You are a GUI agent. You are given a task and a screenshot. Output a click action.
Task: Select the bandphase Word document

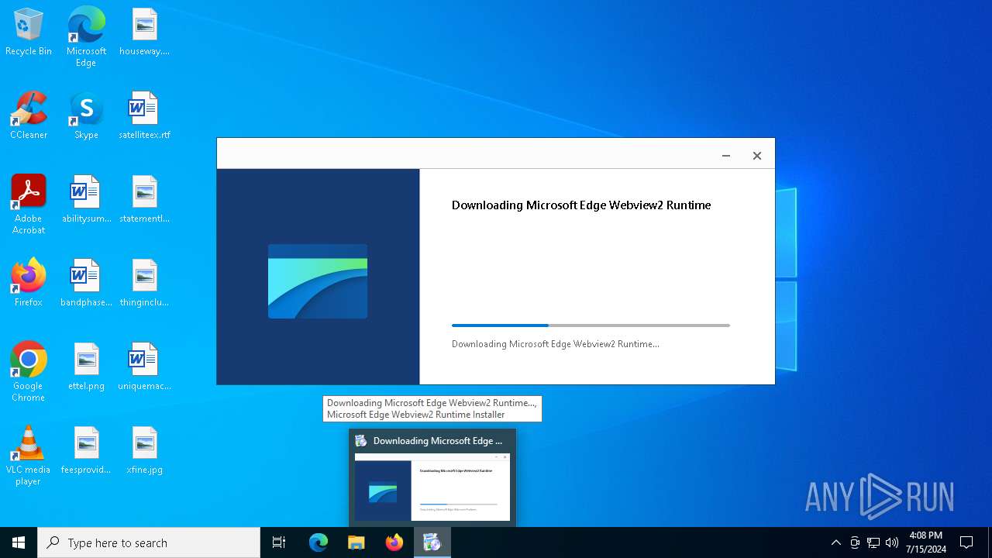point(86,284)
